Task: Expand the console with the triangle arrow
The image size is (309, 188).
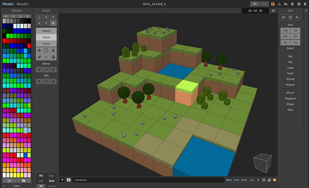Action: (62, 180)
